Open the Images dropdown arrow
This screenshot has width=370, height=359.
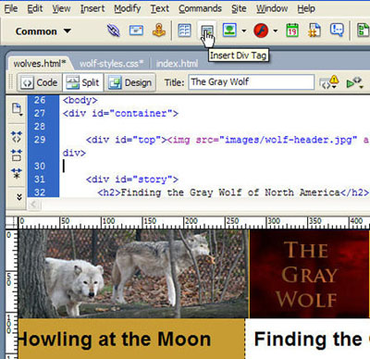click(244, 31)
